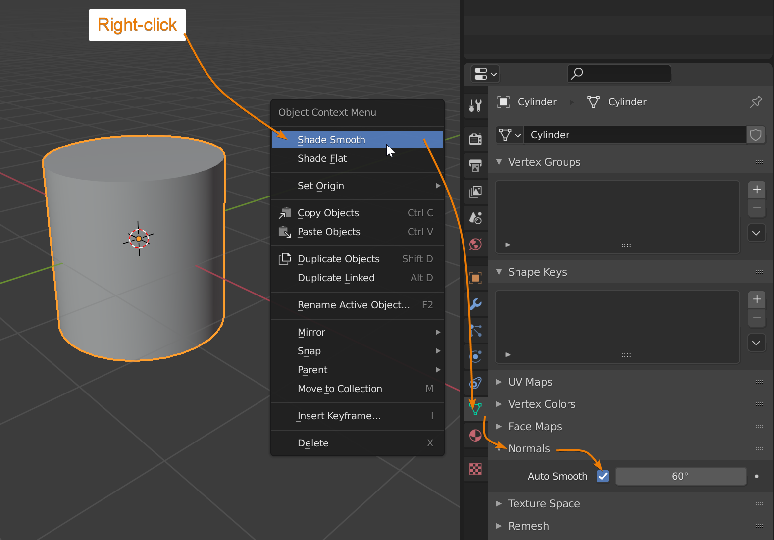Add a new vertex group with plus button
The width and height of the screenshot is (774, 540).
point(757,190)
